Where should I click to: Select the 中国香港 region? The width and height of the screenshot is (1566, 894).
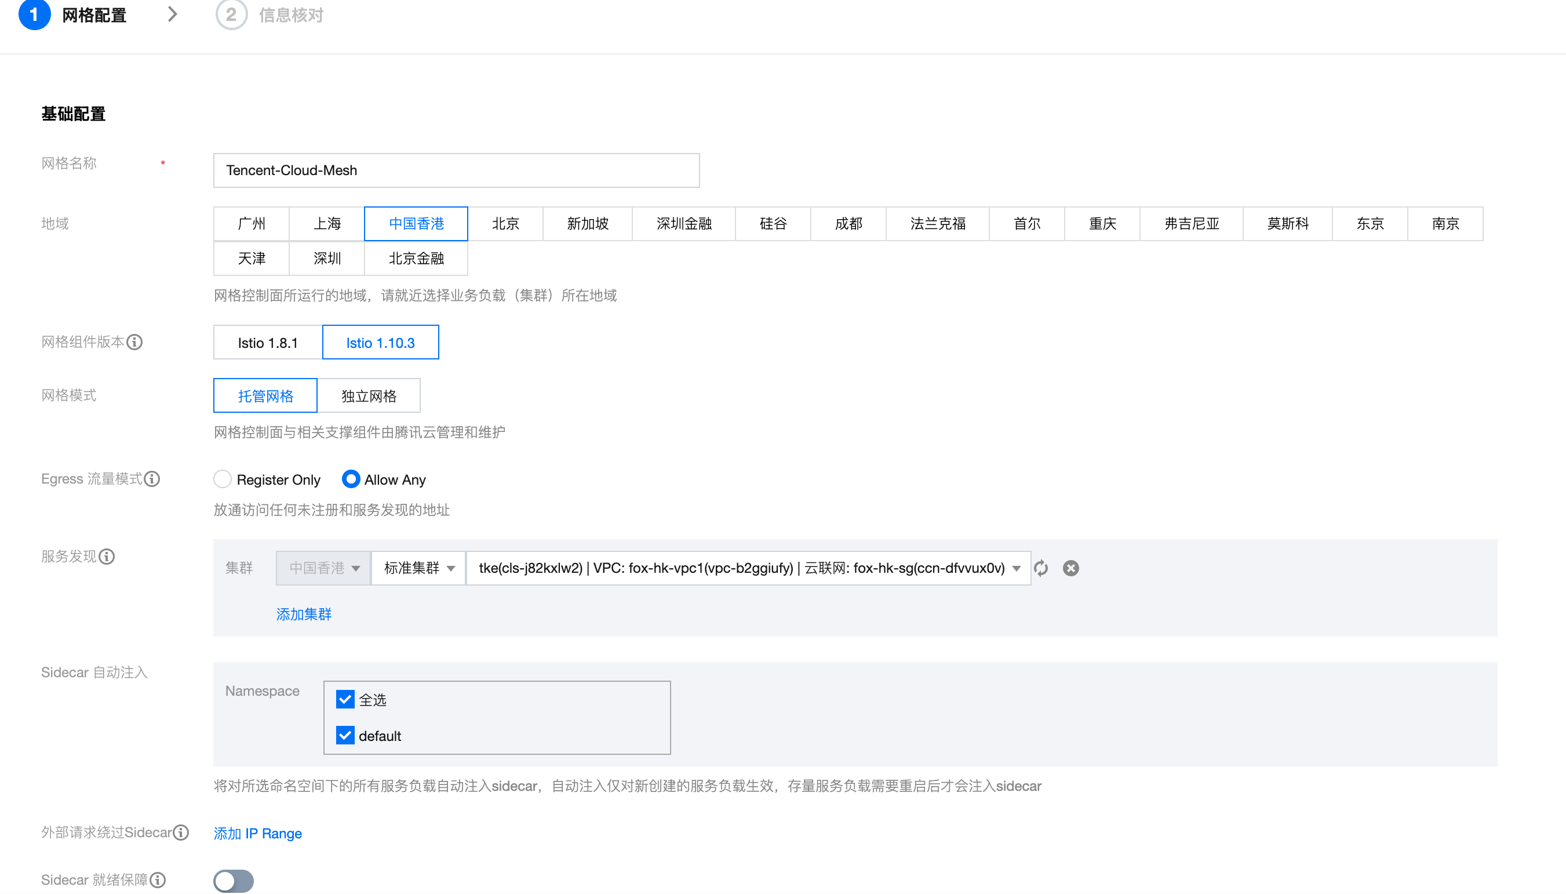click(416, 224)
